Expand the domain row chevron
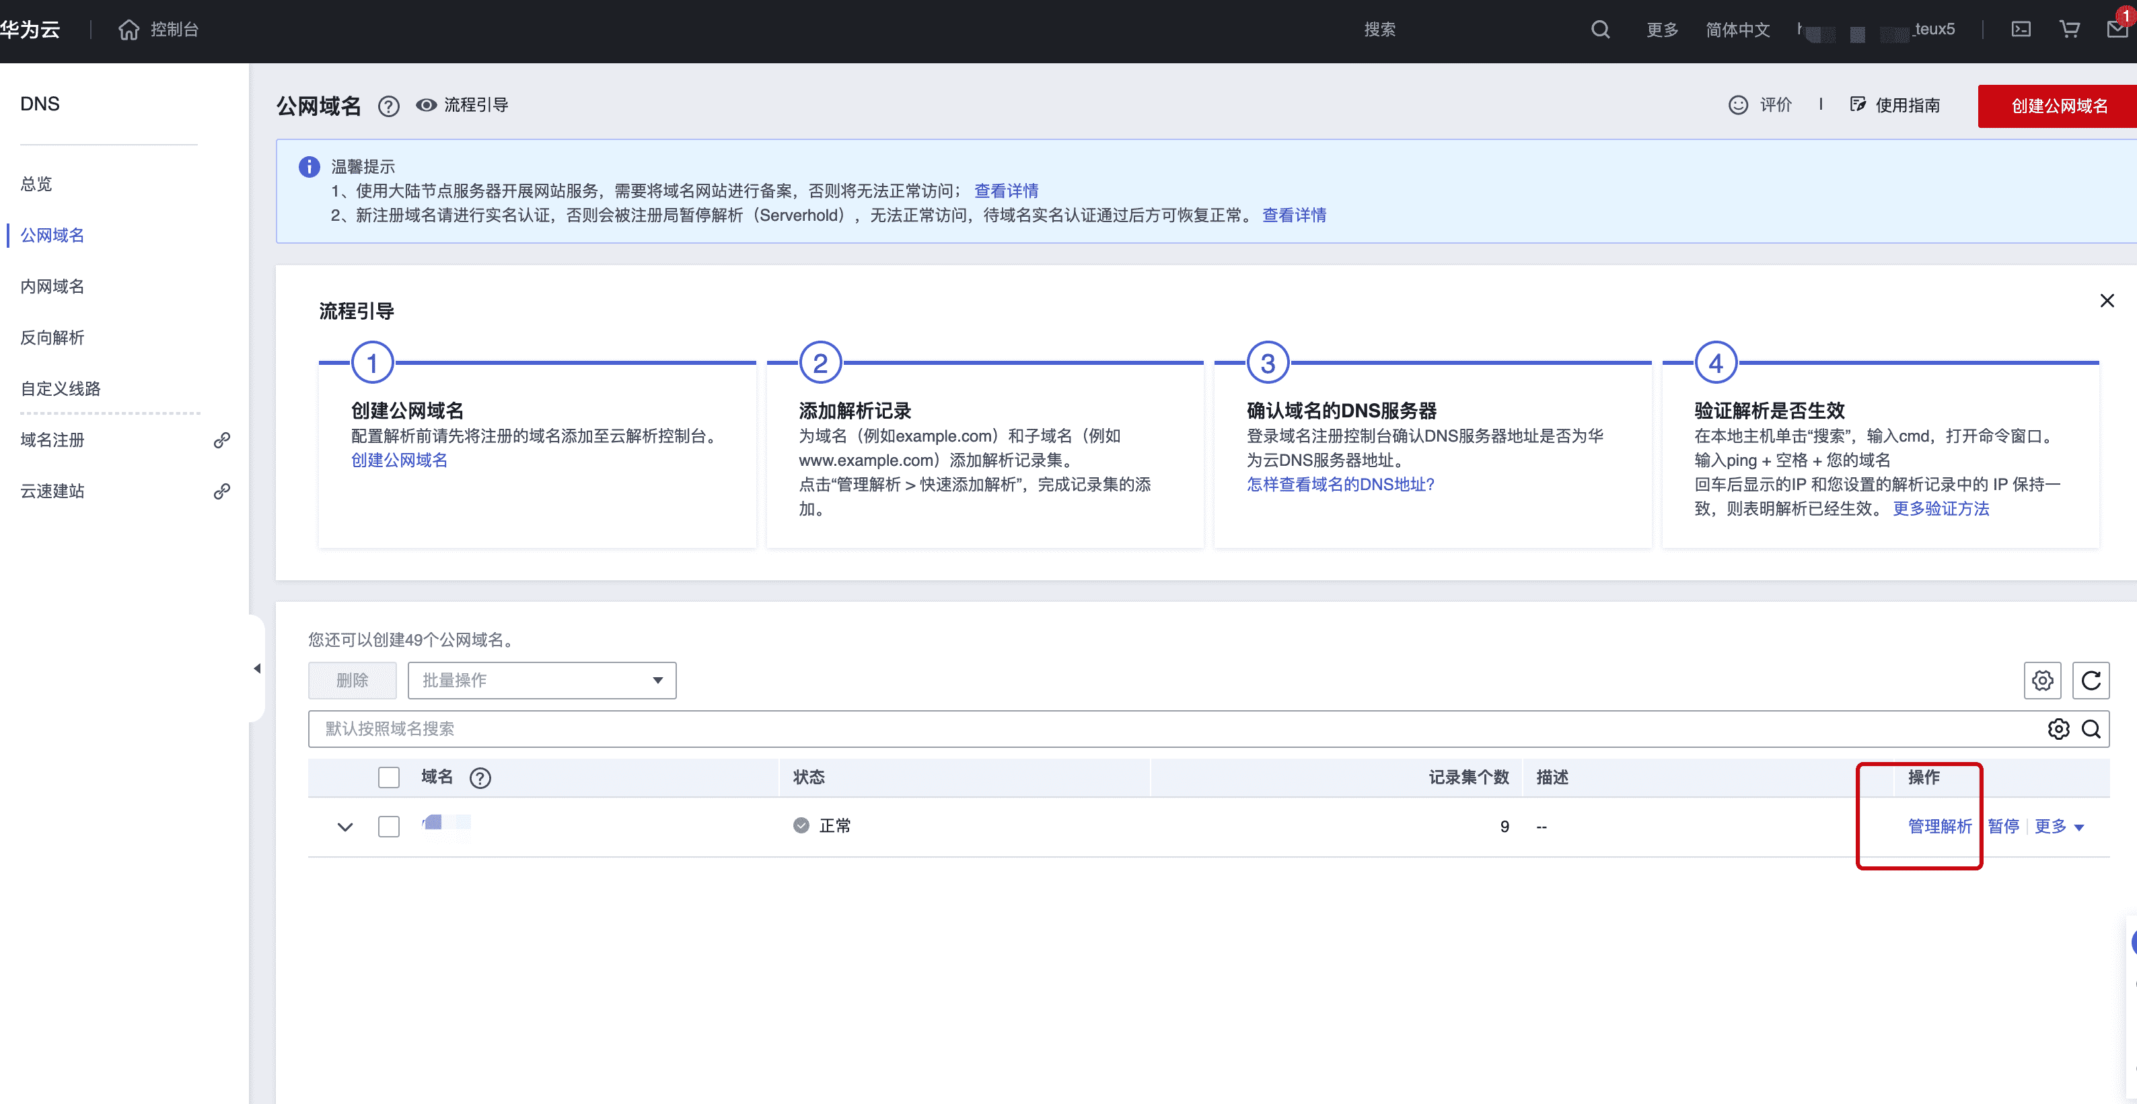 345,827
